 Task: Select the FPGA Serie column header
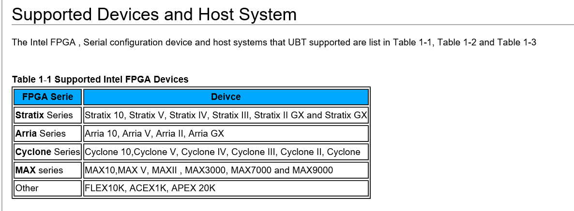click(x=47, y=97)
